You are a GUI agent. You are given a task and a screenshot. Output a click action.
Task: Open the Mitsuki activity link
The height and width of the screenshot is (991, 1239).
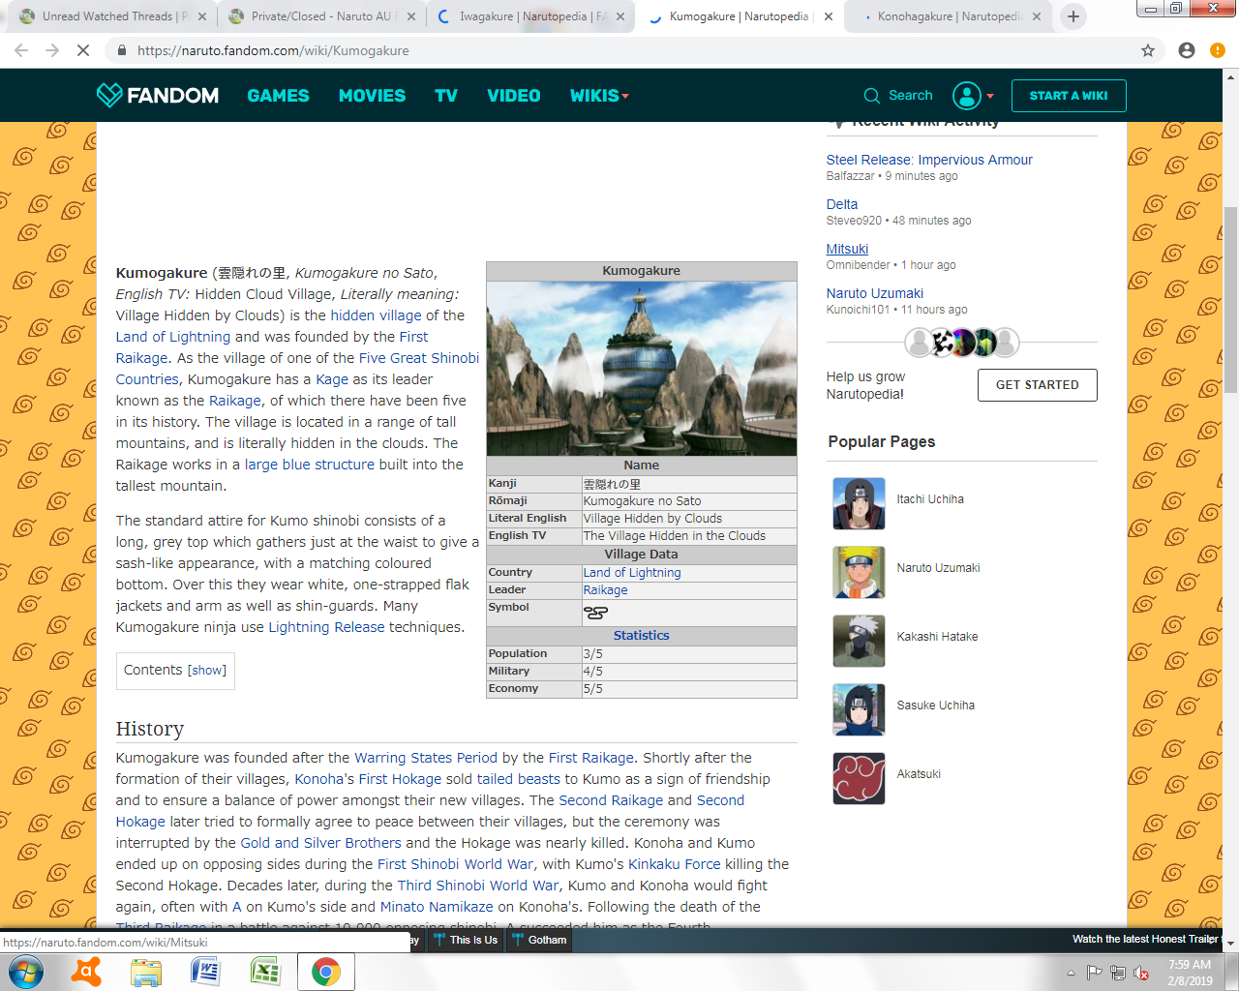point(847,249)
